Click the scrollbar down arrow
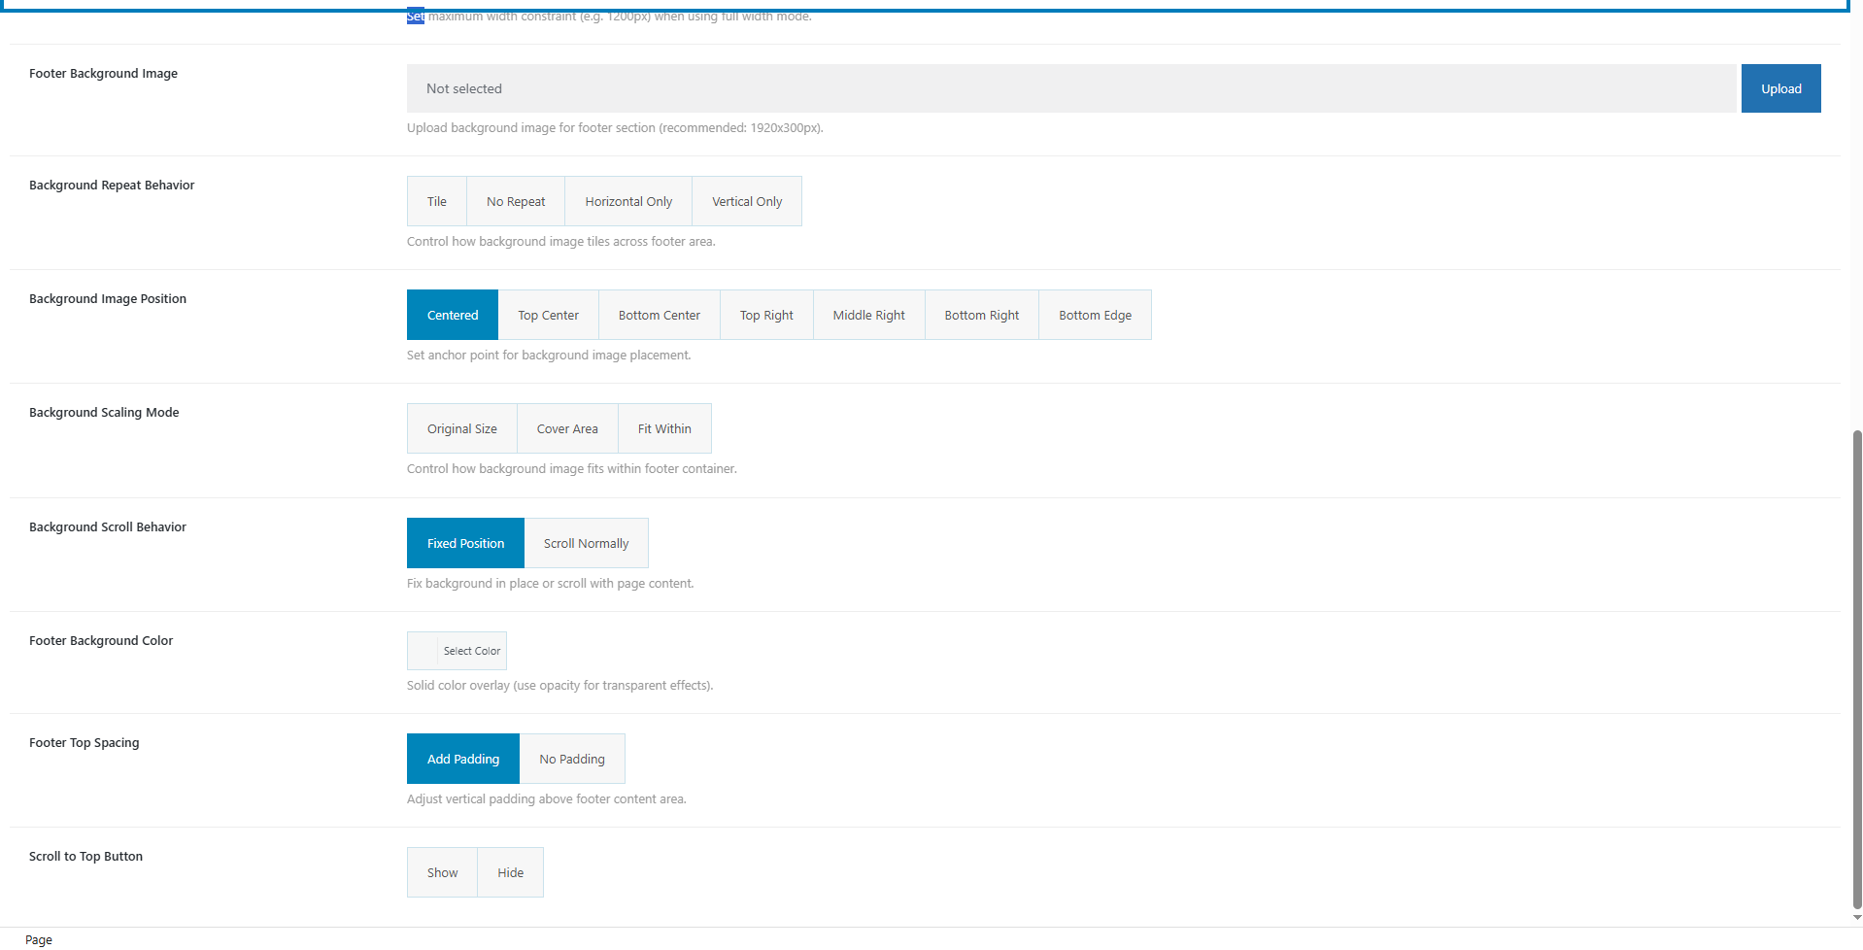Image resolution: width=1863 pixels, height=950 pixels. coord(1856,917)
